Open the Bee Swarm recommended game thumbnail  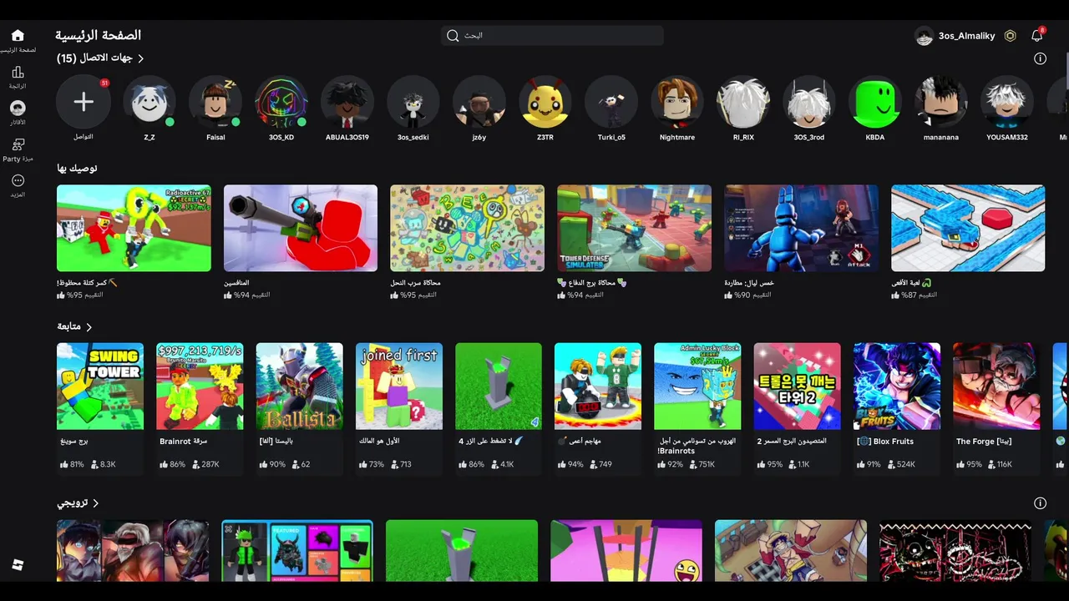[x=468, y=228]
